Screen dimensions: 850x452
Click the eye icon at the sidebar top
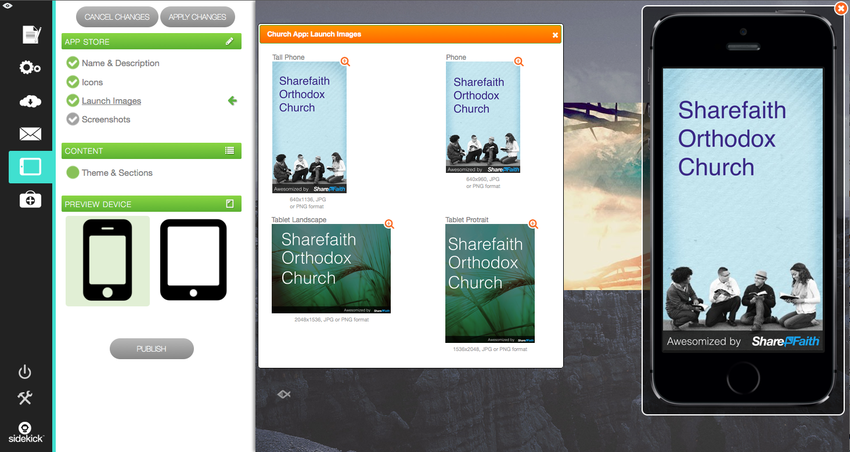click(x=8, y=6)
